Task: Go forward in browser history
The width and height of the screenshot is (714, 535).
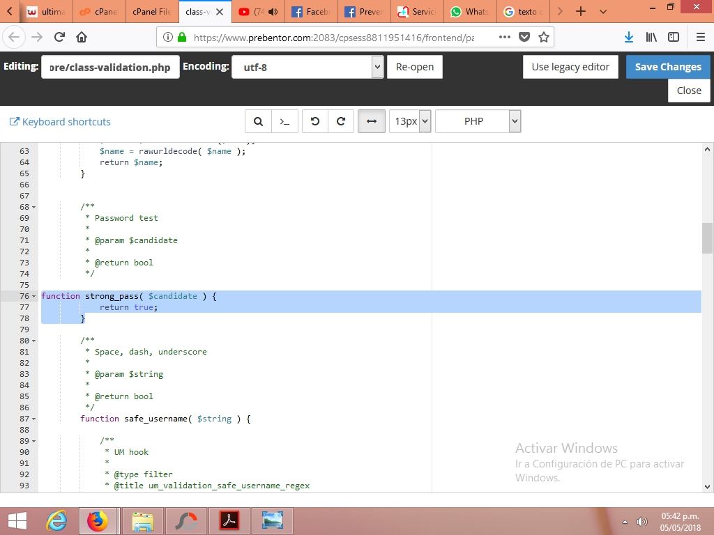Action: point(37,37)
